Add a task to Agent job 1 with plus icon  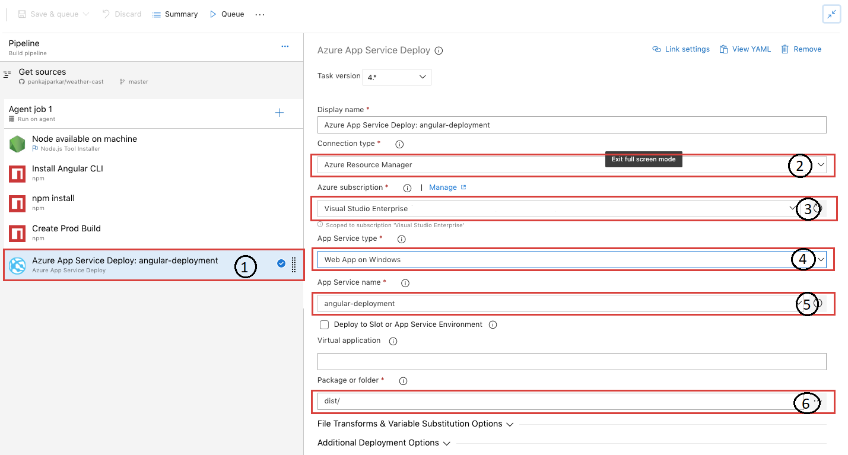(279, 112)
